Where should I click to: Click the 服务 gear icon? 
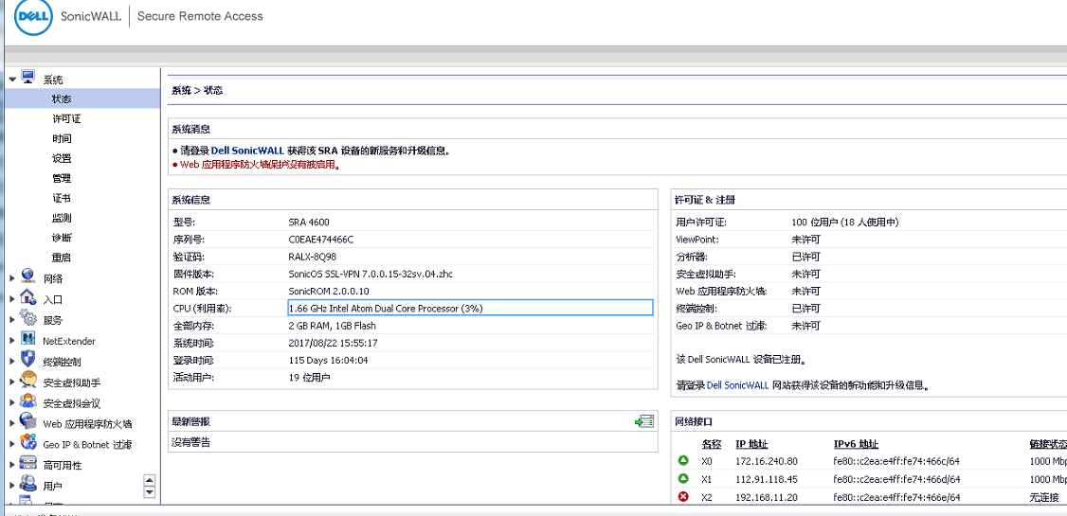click(x=28, y=319)
